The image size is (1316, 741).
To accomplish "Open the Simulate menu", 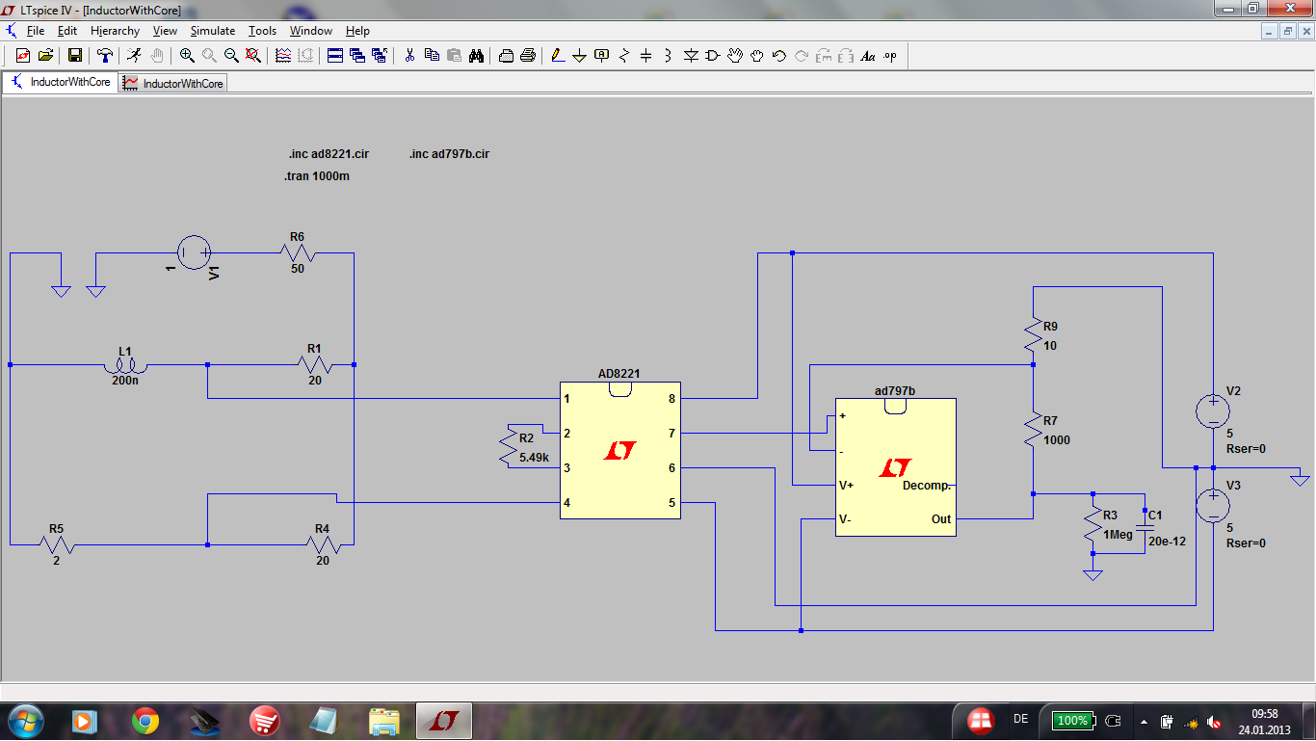I will pos(213,31).
